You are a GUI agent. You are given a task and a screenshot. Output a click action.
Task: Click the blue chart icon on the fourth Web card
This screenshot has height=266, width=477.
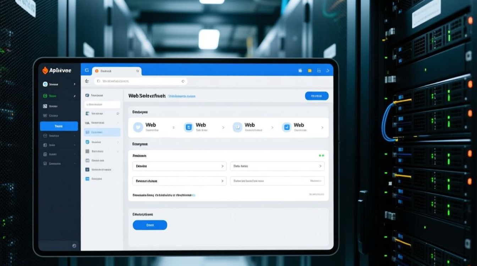[x=286, y=127]
